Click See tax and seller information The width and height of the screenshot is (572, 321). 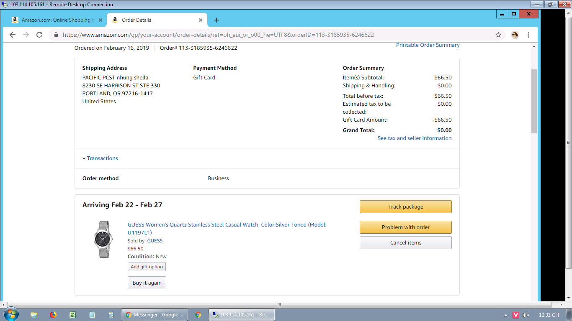point(414,138)
